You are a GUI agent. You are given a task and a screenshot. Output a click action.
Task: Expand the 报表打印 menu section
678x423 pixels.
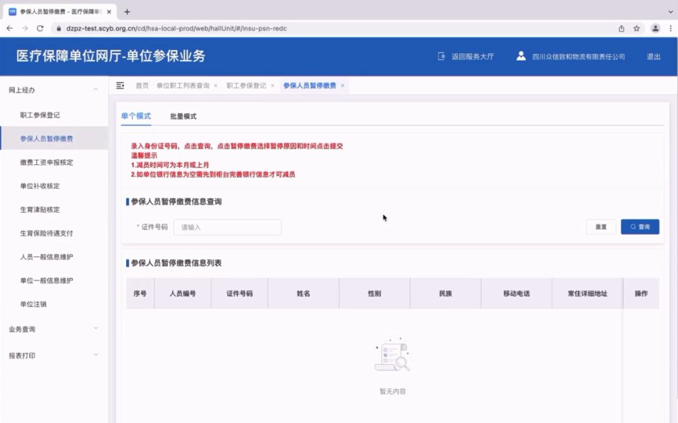point(96,354)
